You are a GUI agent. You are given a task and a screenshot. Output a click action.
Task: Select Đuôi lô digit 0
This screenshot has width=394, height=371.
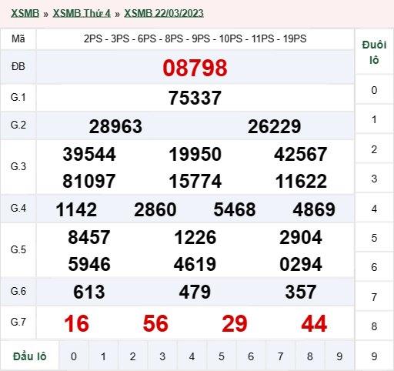pyautogui.click(x=374, y=90)
